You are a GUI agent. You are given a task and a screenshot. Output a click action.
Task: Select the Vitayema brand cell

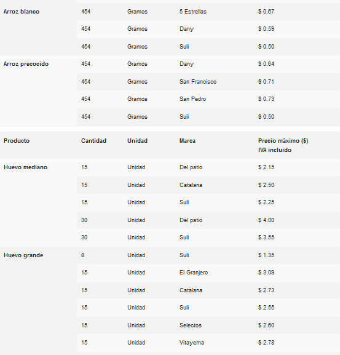coord(192,343)
